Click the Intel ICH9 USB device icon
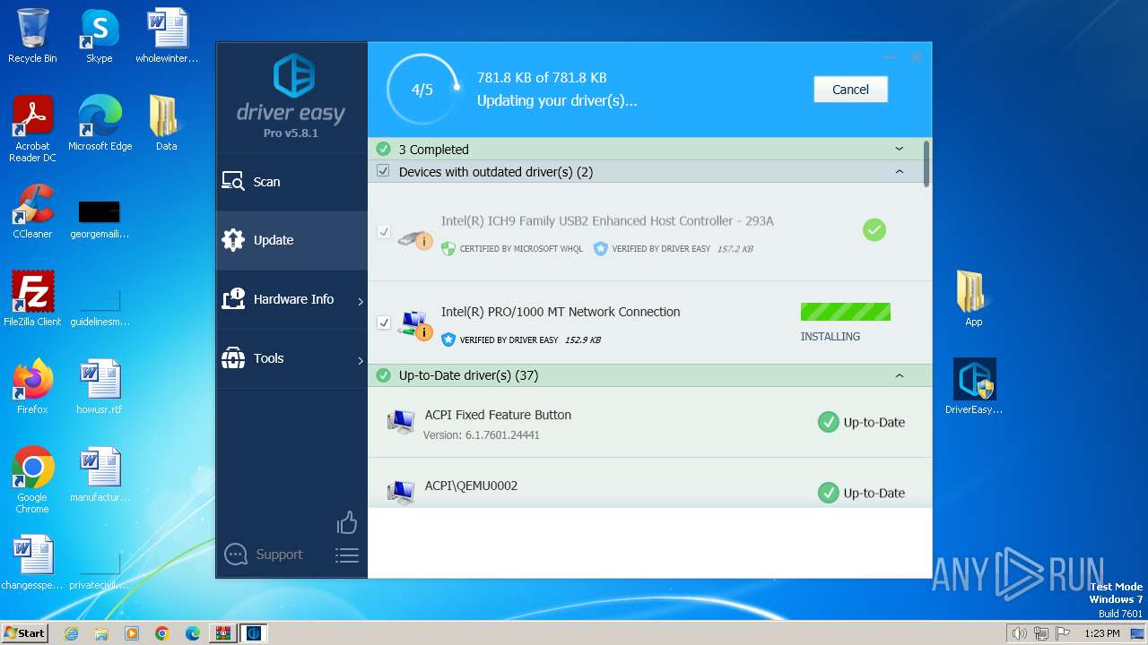This screenshot has width=1148, height=645. click(x=415, y=238)
